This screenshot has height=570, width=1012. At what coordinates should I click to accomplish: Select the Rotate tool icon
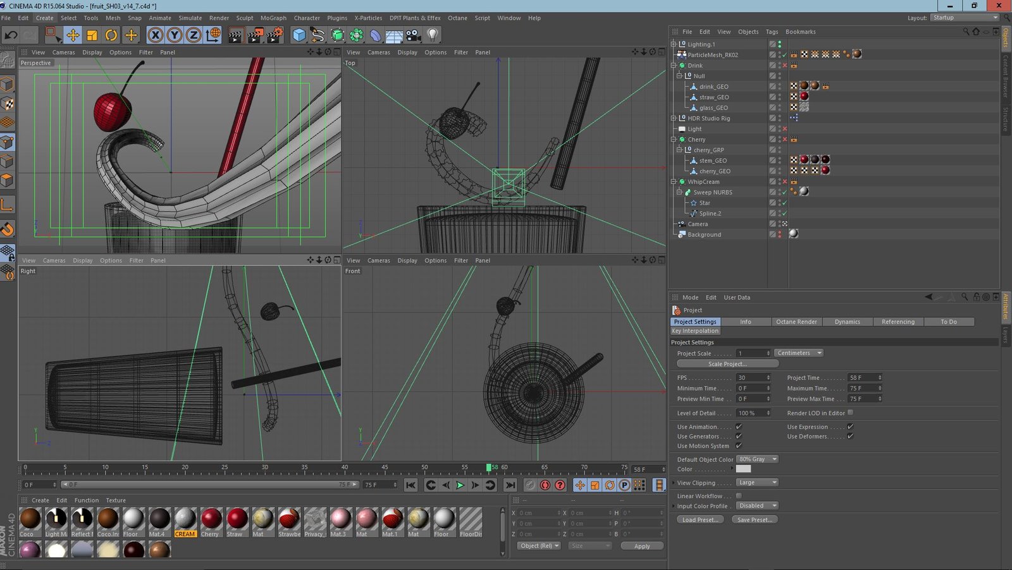click(111, 35)
